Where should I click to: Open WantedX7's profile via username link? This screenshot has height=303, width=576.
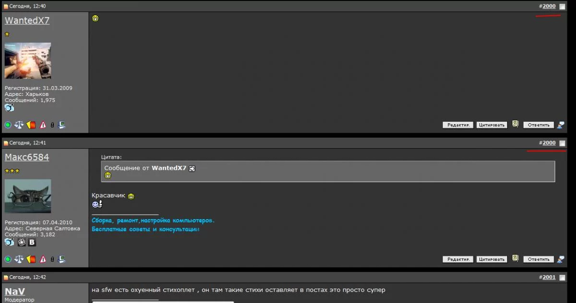[x=26, y=20]
